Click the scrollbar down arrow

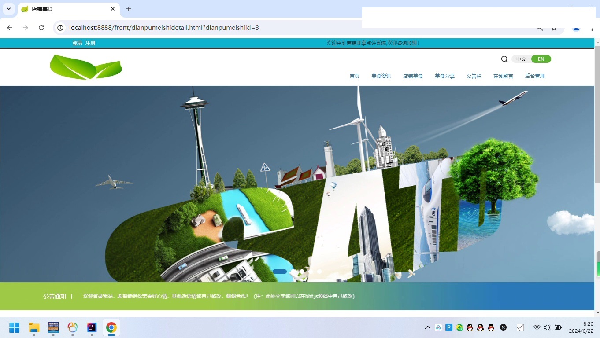coord(597,313)
